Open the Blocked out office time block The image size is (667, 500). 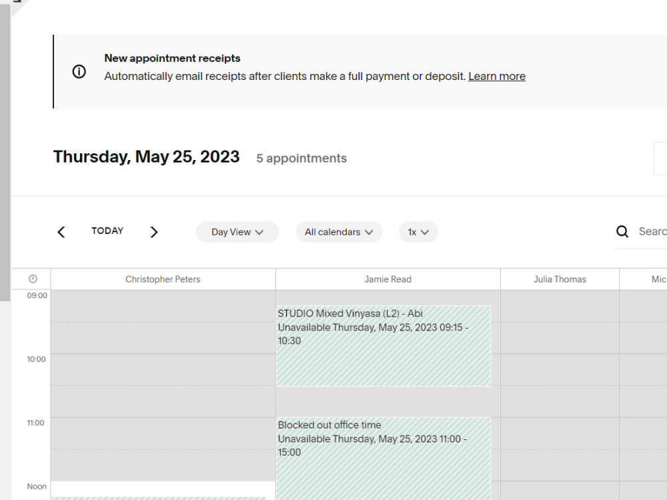(384, 459)
